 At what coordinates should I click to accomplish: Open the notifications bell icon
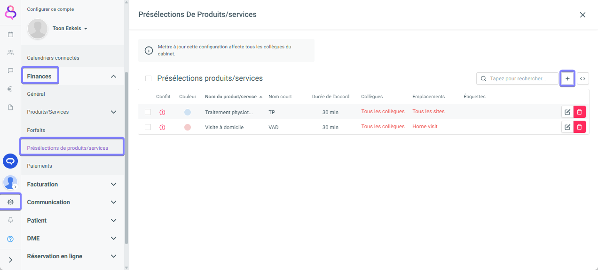point(10,220)
